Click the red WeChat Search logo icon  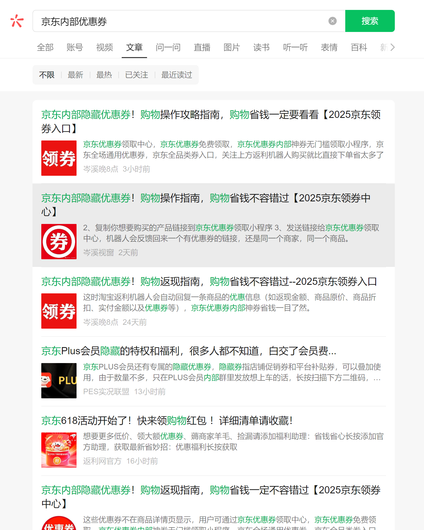[17, 21]
